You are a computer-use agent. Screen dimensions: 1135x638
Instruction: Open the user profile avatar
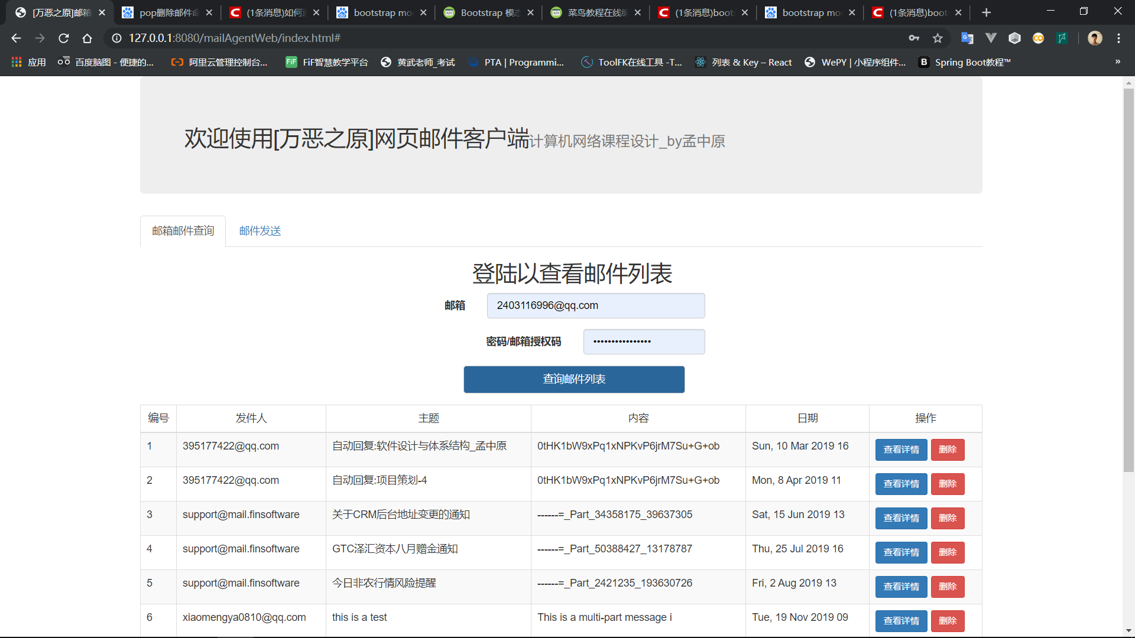pos(1095,38)
